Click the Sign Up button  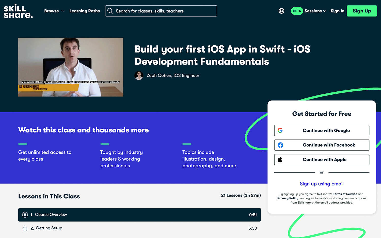pyautogui.click(x=362, y=11)
